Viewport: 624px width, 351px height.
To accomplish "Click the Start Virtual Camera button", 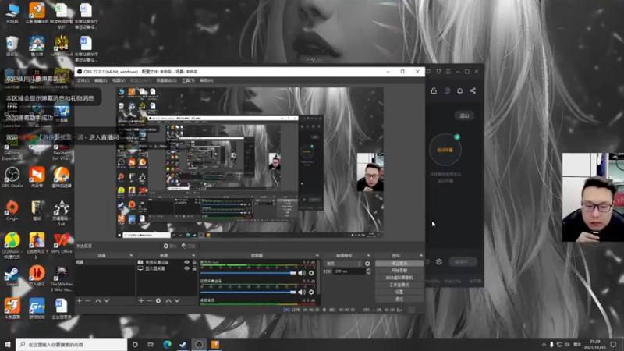I will click(x=399, y=278).
